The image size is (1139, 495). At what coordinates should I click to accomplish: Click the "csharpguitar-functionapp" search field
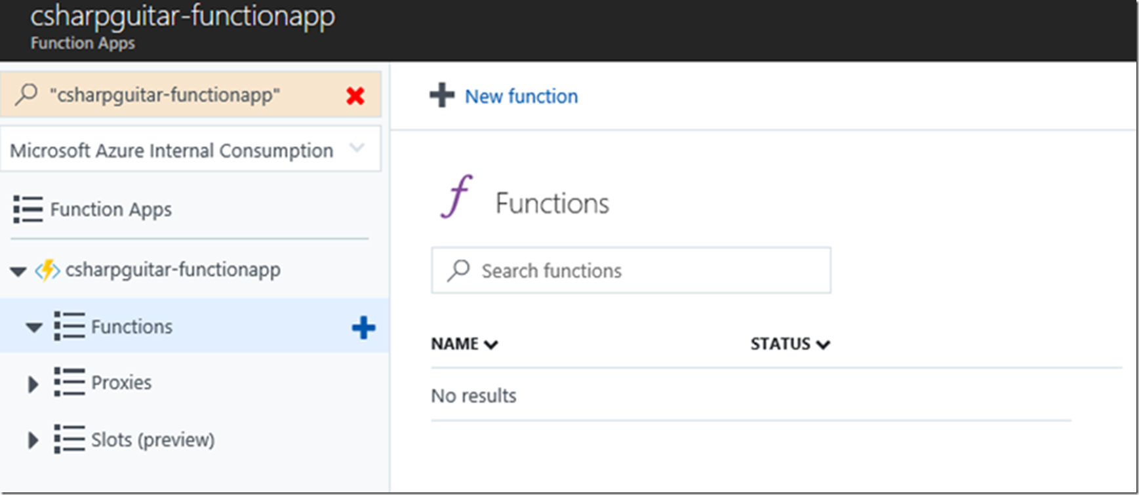click(191, 94)
